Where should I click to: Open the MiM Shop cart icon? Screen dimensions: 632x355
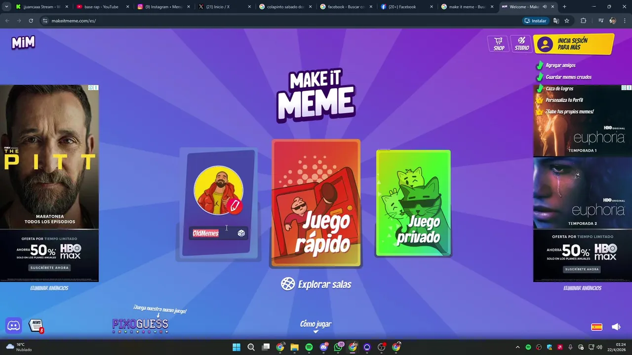[x=499, y=43]
